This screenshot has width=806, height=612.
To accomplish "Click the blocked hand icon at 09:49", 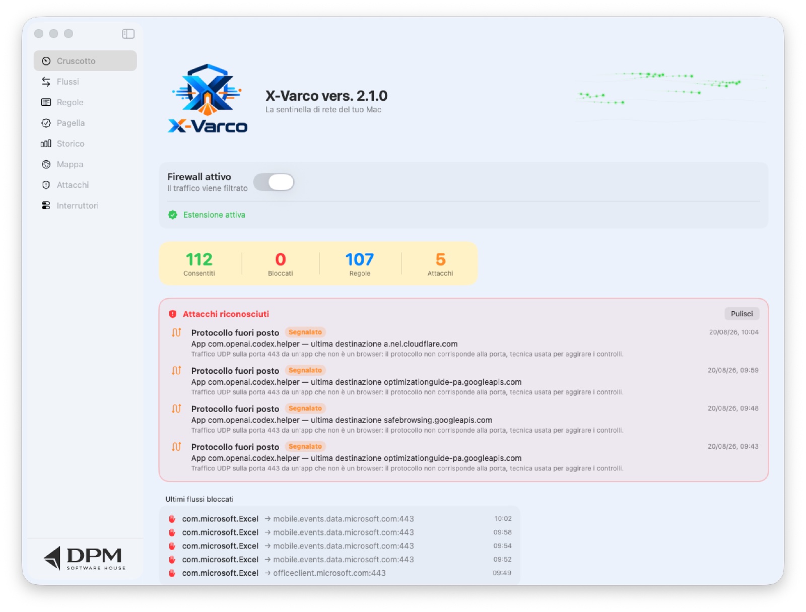I will point(172,573).
